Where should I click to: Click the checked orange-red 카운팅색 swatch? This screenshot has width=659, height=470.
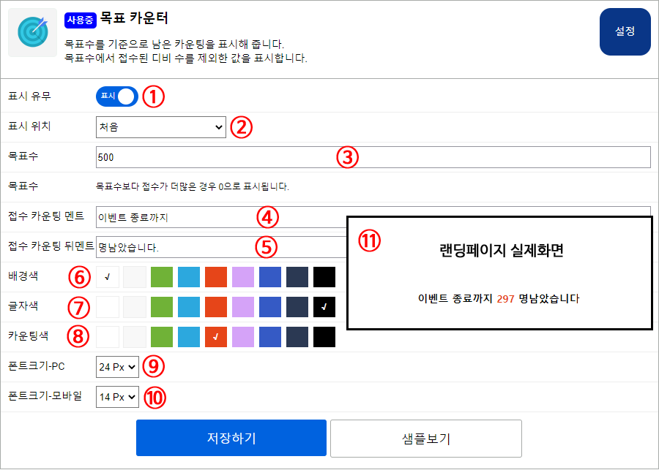coord(216,337)
